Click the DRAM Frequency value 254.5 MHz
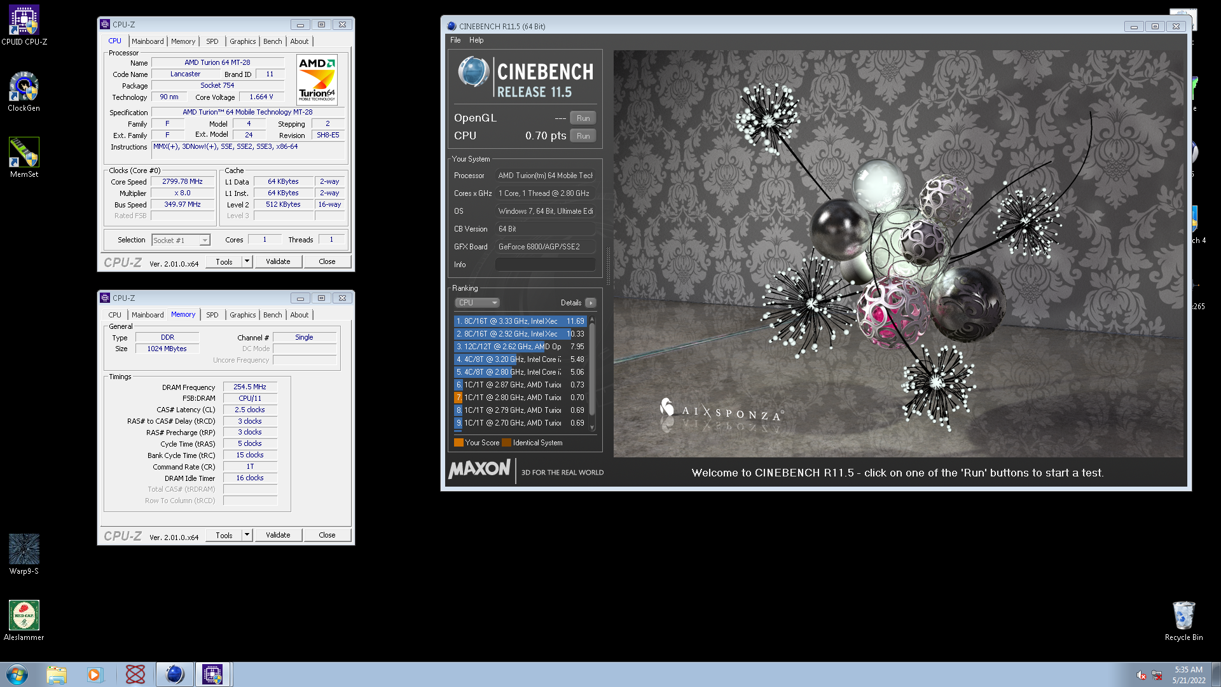1221x687 pixels. coord(250,387)
